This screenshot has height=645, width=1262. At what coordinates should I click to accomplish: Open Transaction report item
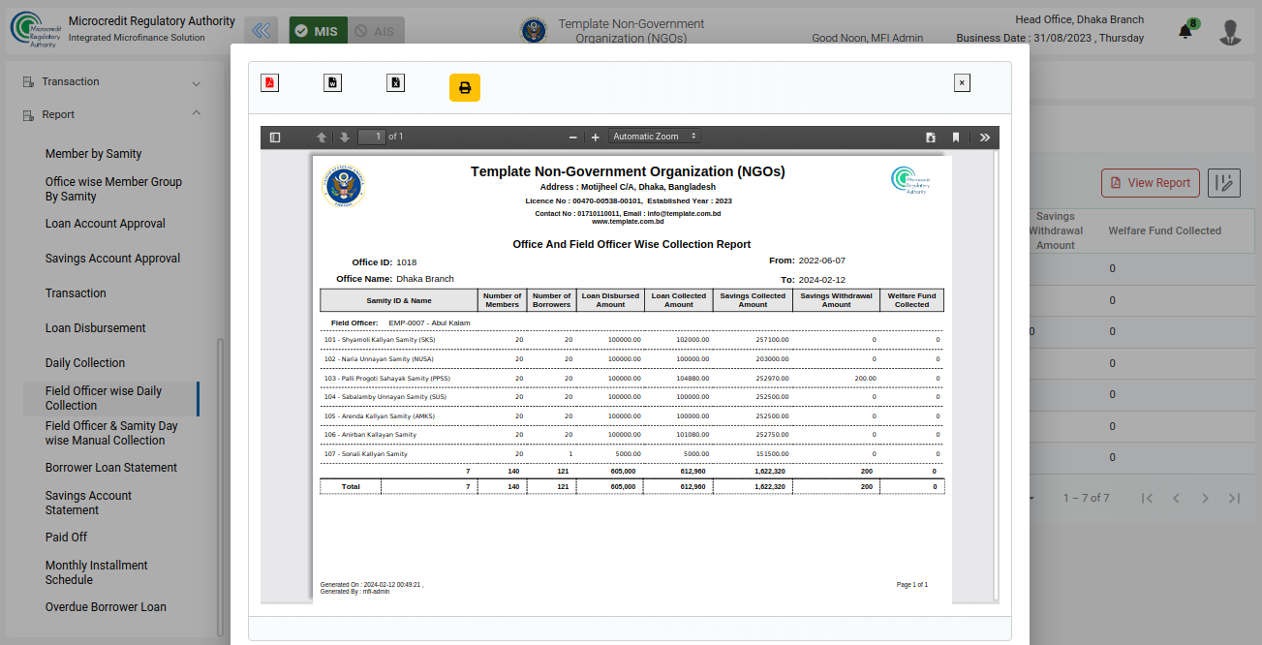point(76,293)
